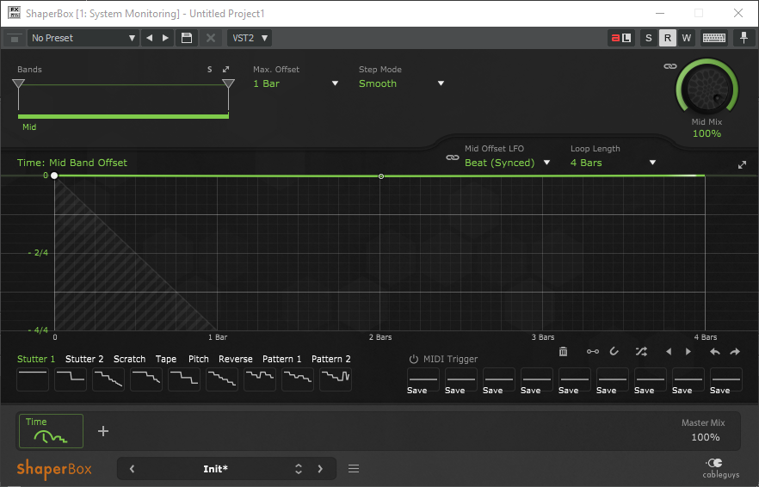Image resolution: width=759 pixels, height=487 pixels.
Task: Go to previous host preset arrow
Action: tap(149, 38)
